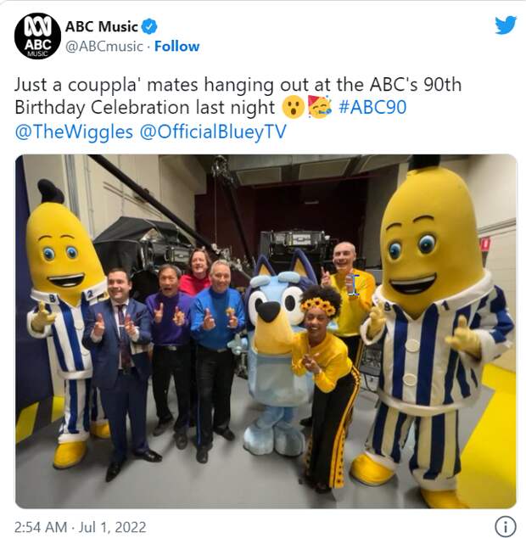This screenshot has height=538, width=526.
Task: Open the embedded group photo
Action: 266,332
